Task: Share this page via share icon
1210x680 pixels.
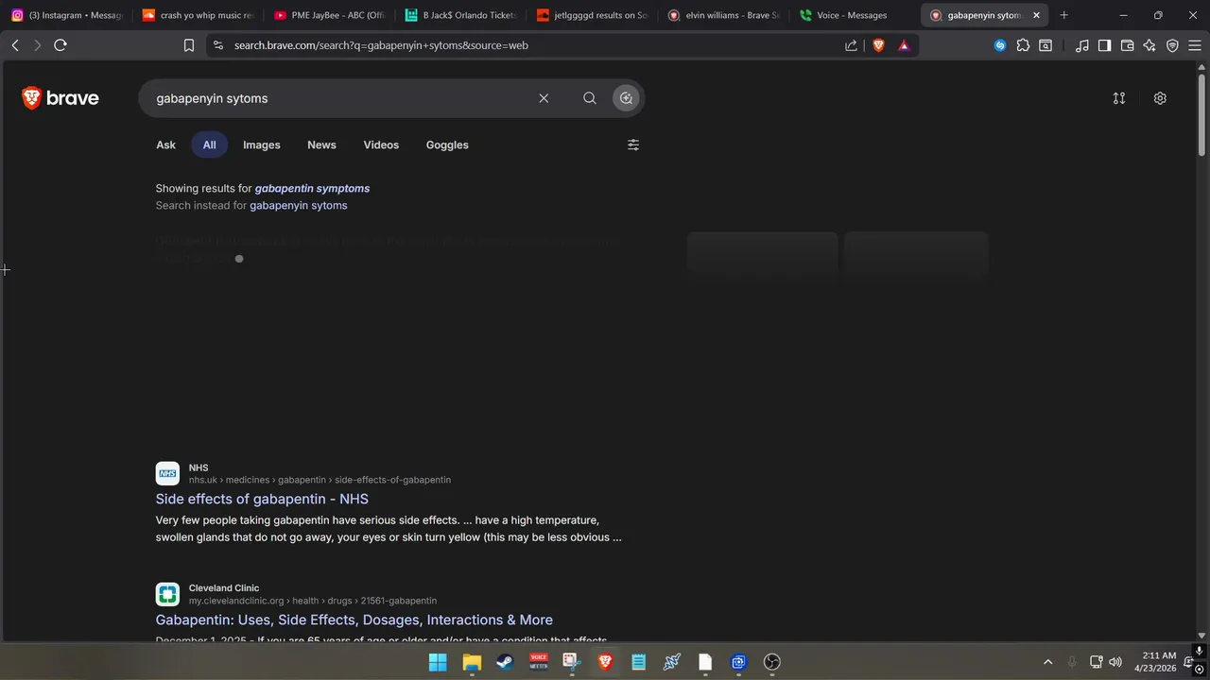Action: pos(852,45)
